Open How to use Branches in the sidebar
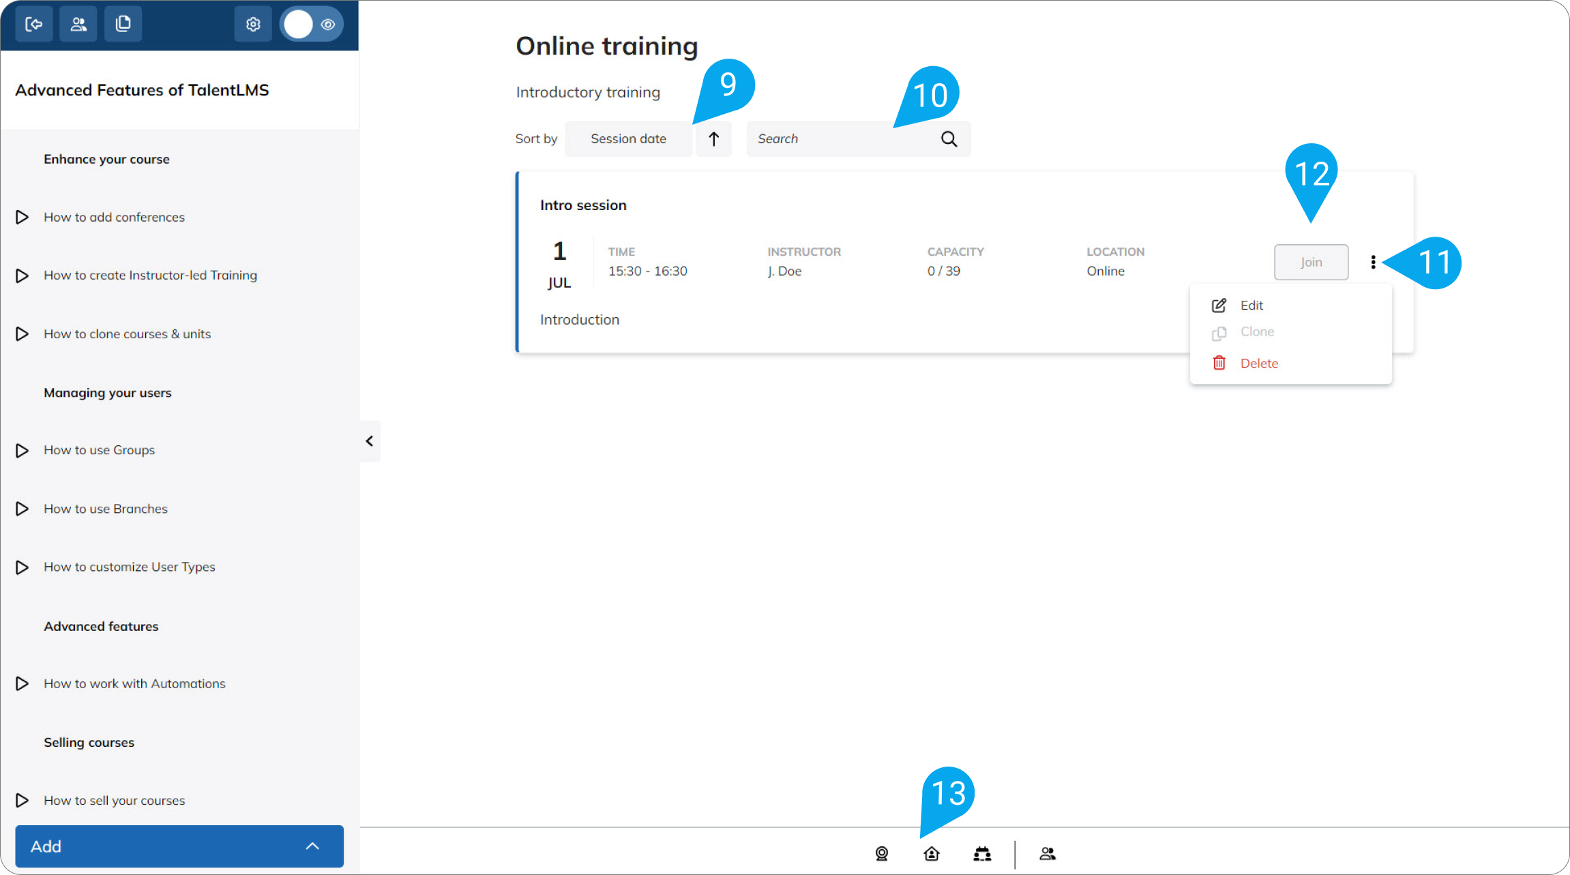The image size is (1570, 875). pyautogui.click(x=105, y=508)
